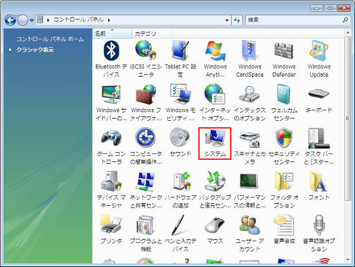The image size is (355, 267).
Task: Expand root arrow before コントロール パネル breadcrumb
Action: click(48, 20)
